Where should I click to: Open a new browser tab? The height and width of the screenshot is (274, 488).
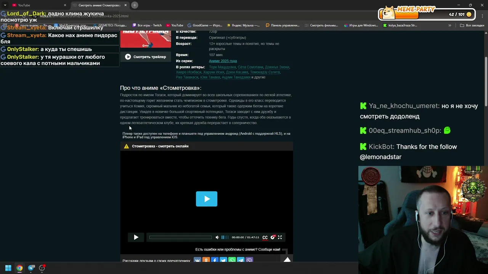click(x=135, y=5)
